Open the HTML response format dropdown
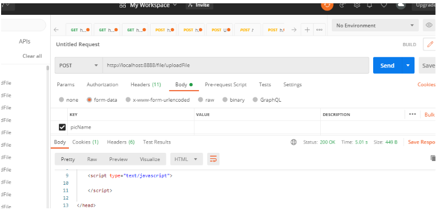Image resolution: width=436 pixels, height=216 pixels. [x=186, y=159]
